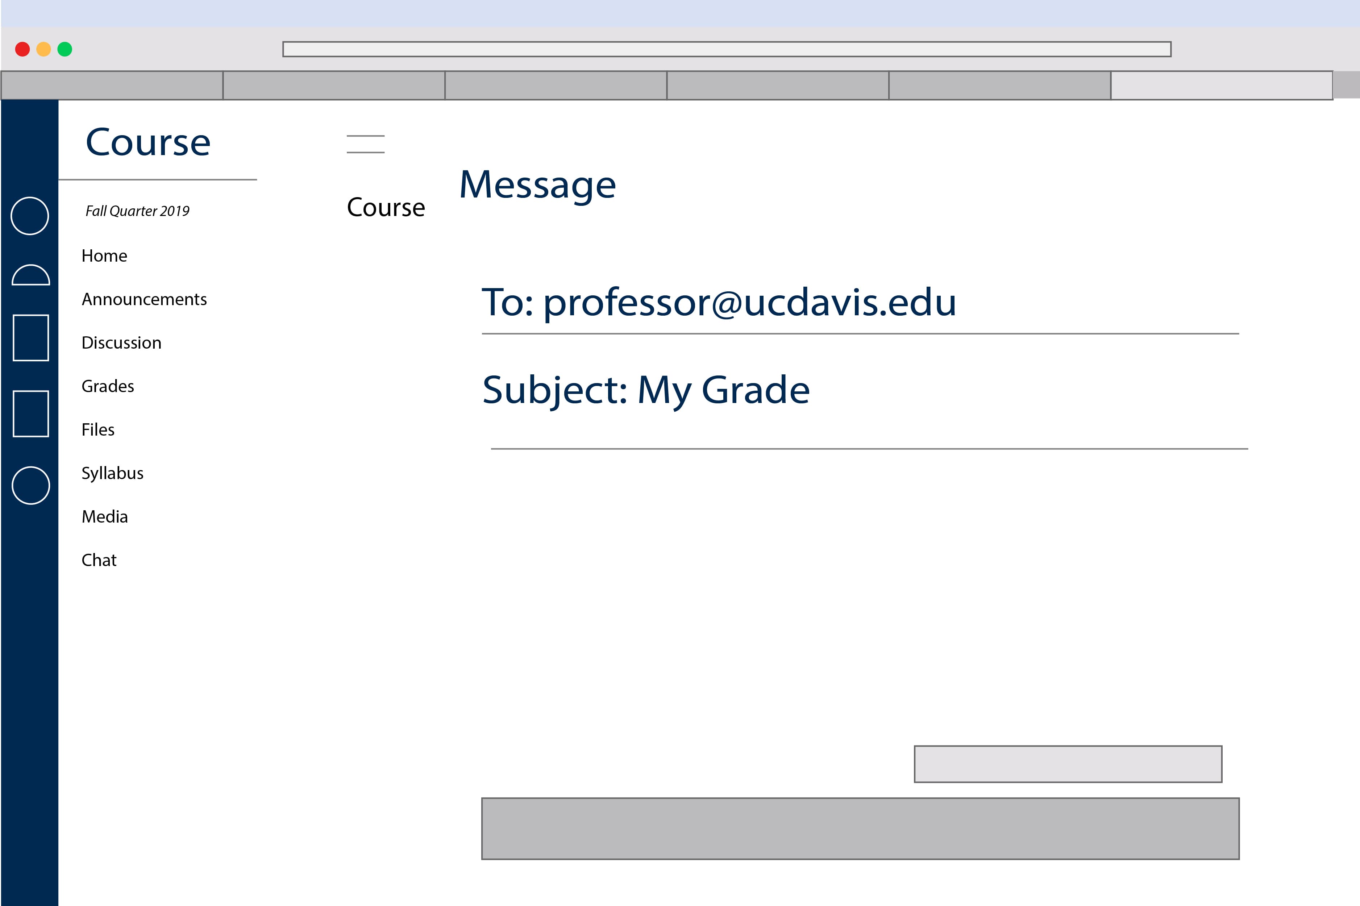Open the Discussion section
1360x906 pixels.
(121, 342)
